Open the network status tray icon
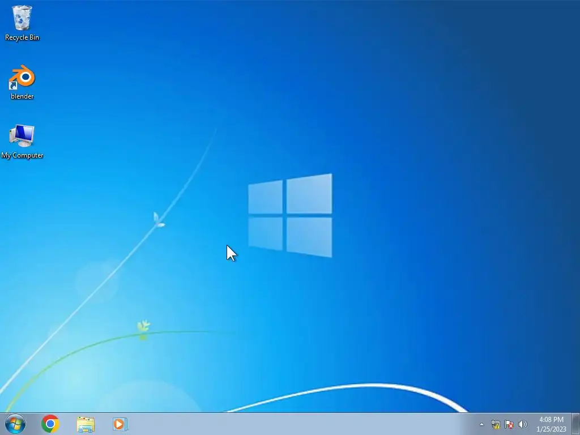580x435 pixels. 495,424
